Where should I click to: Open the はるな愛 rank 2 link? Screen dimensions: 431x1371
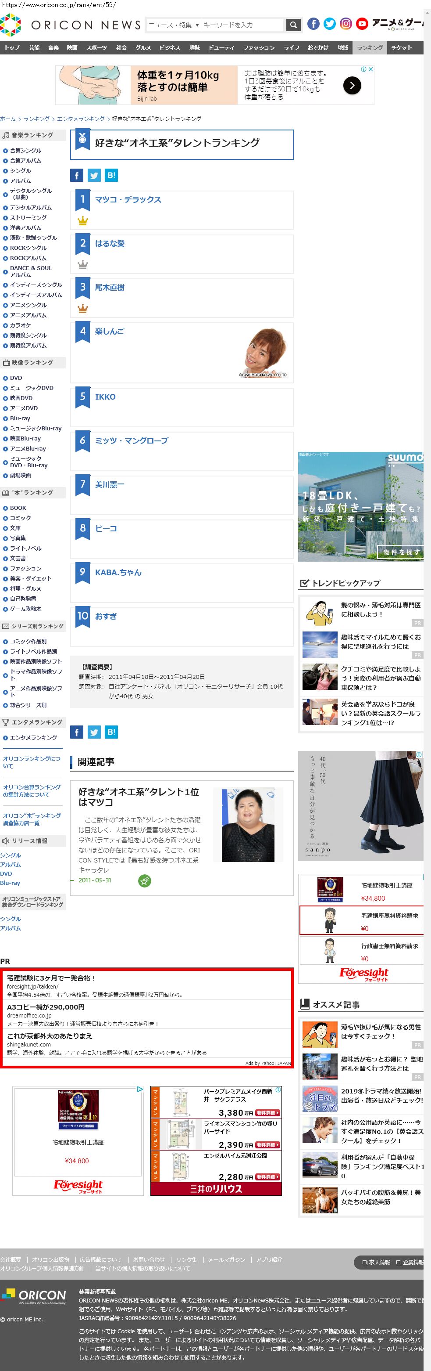click(x=110, y=243)
